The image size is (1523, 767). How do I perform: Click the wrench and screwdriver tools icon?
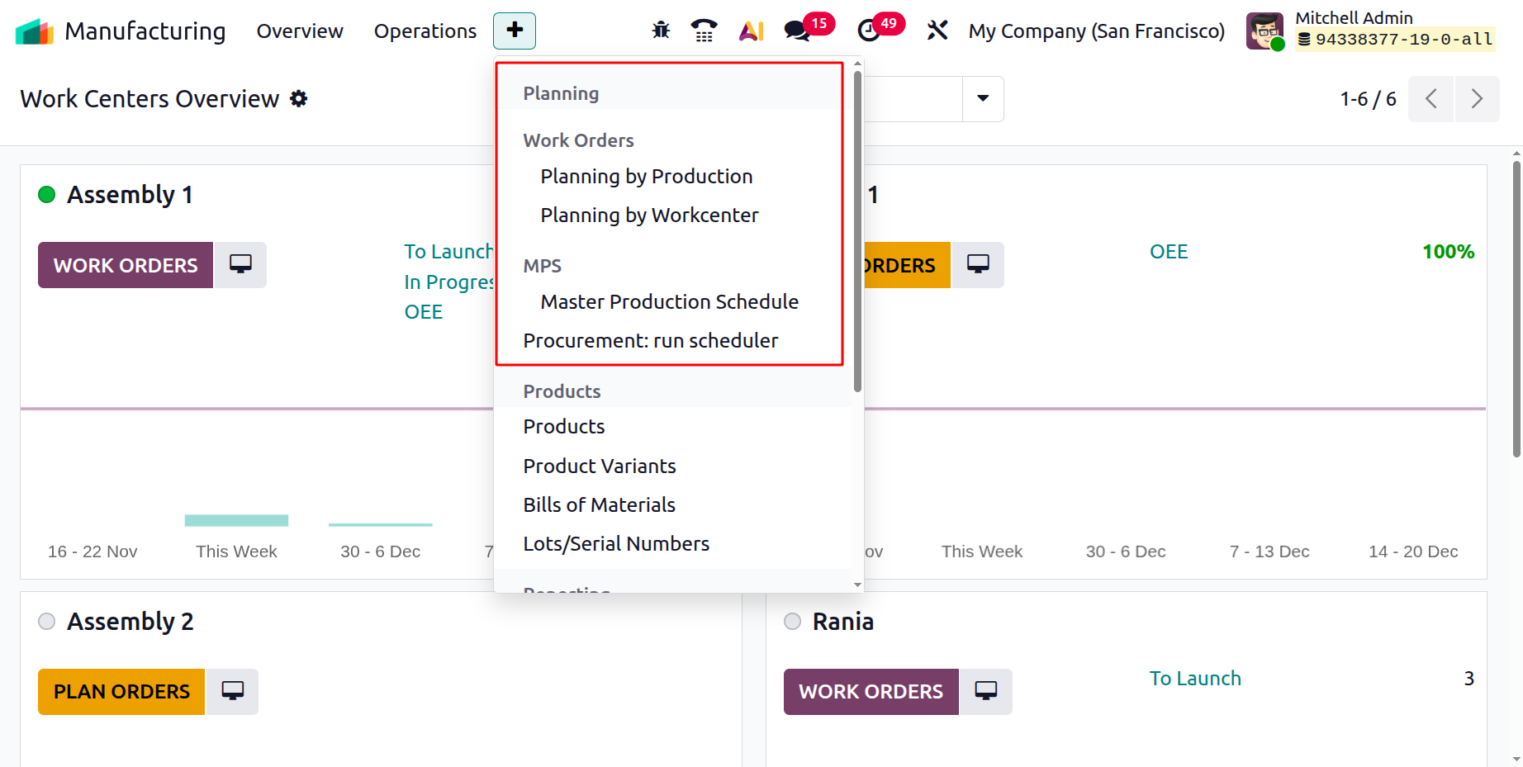(937, 31)
